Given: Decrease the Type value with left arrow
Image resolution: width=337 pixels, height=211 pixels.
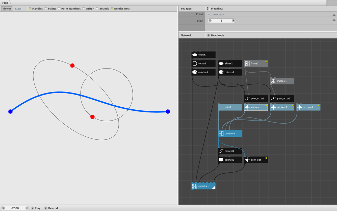Looking at the screenshot, I should coord(210,21).
